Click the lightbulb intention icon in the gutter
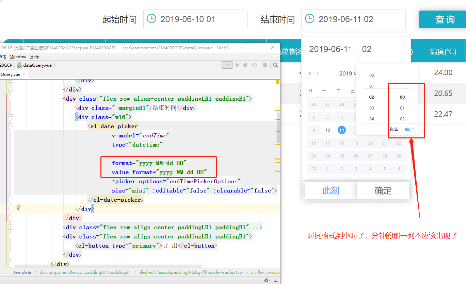The width and height of the screenshot is (466, 284). coord(18,207)
